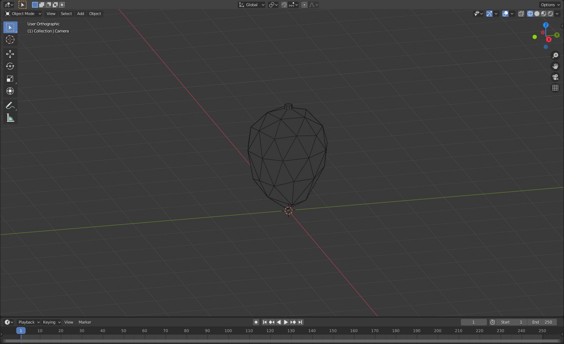Set selection mode to intersect
The image size is (564, 344).
[x=62, y=5]
